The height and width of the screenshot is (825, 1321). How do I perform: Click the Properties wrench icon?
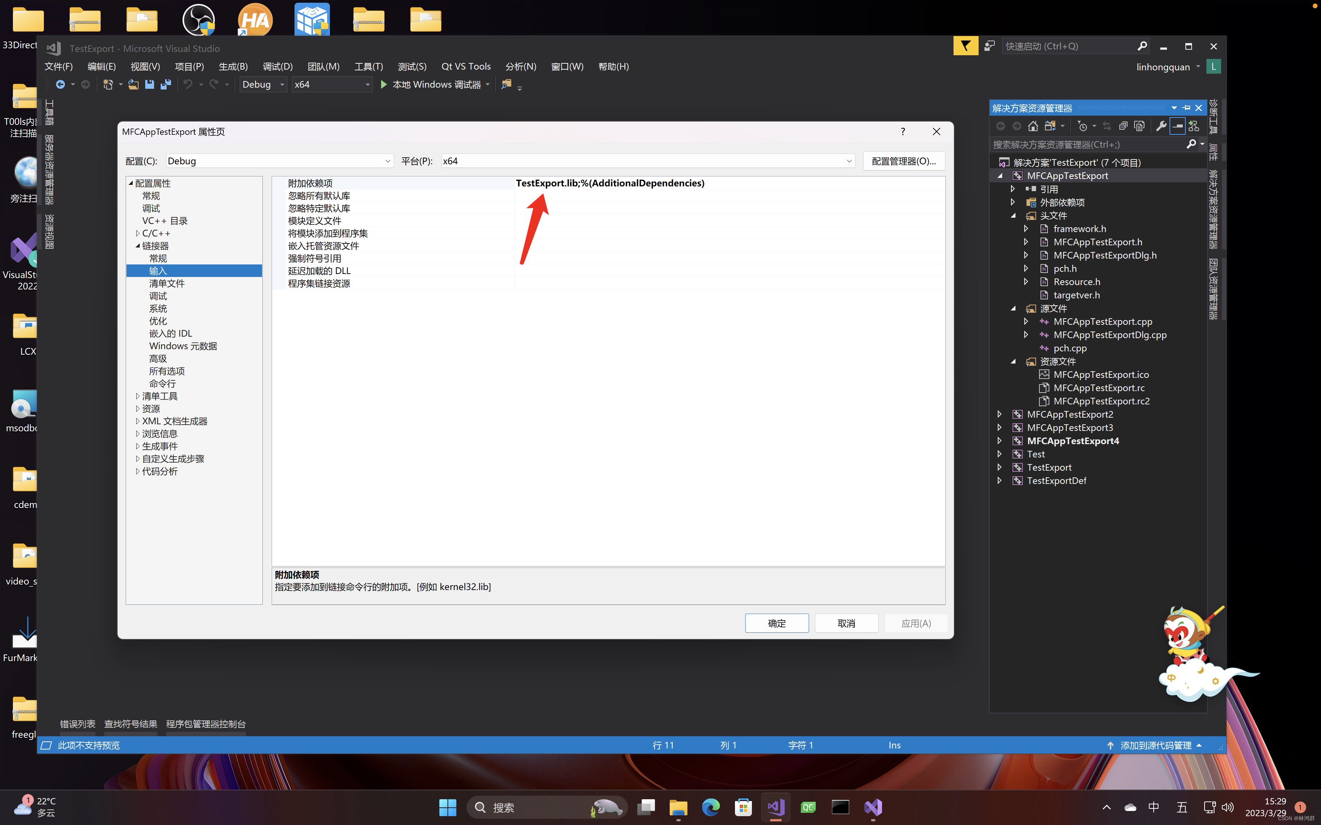[x=1161, y=126]
